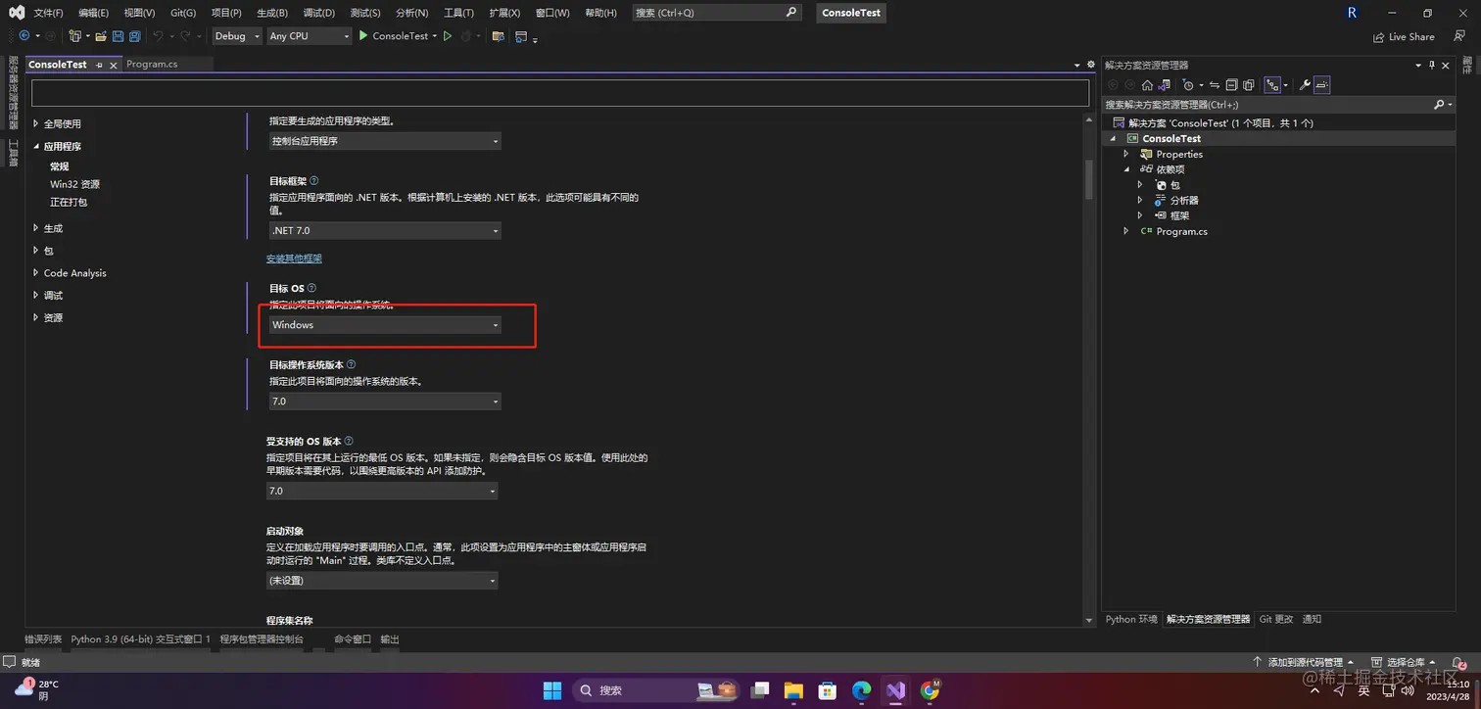Image resolution: width=1481 pixels, height=709 pixels.
Task: Open the Collapse All icon in Solution Explorer
Action: pyautogui.click(x=1230, y=84)
